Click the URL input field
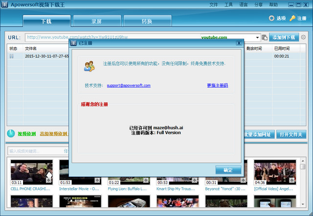The image size is (313, 216). pyautogui.click(x=113, y=37)
